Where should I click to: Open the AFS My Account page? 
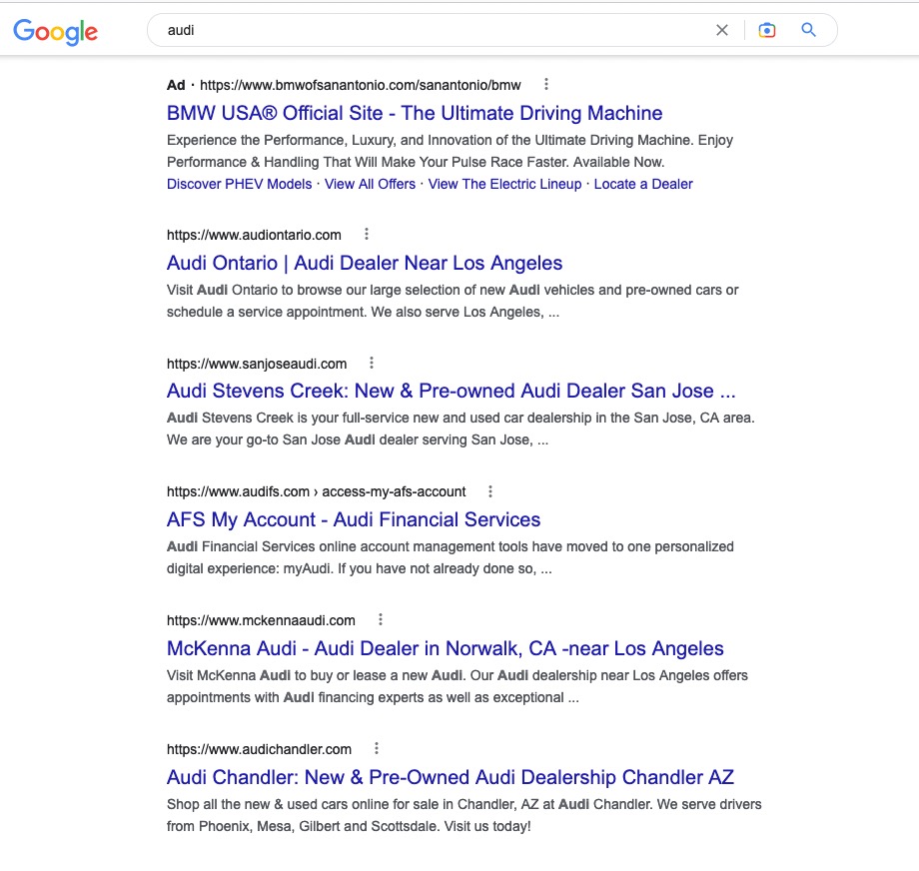(353, 519)
